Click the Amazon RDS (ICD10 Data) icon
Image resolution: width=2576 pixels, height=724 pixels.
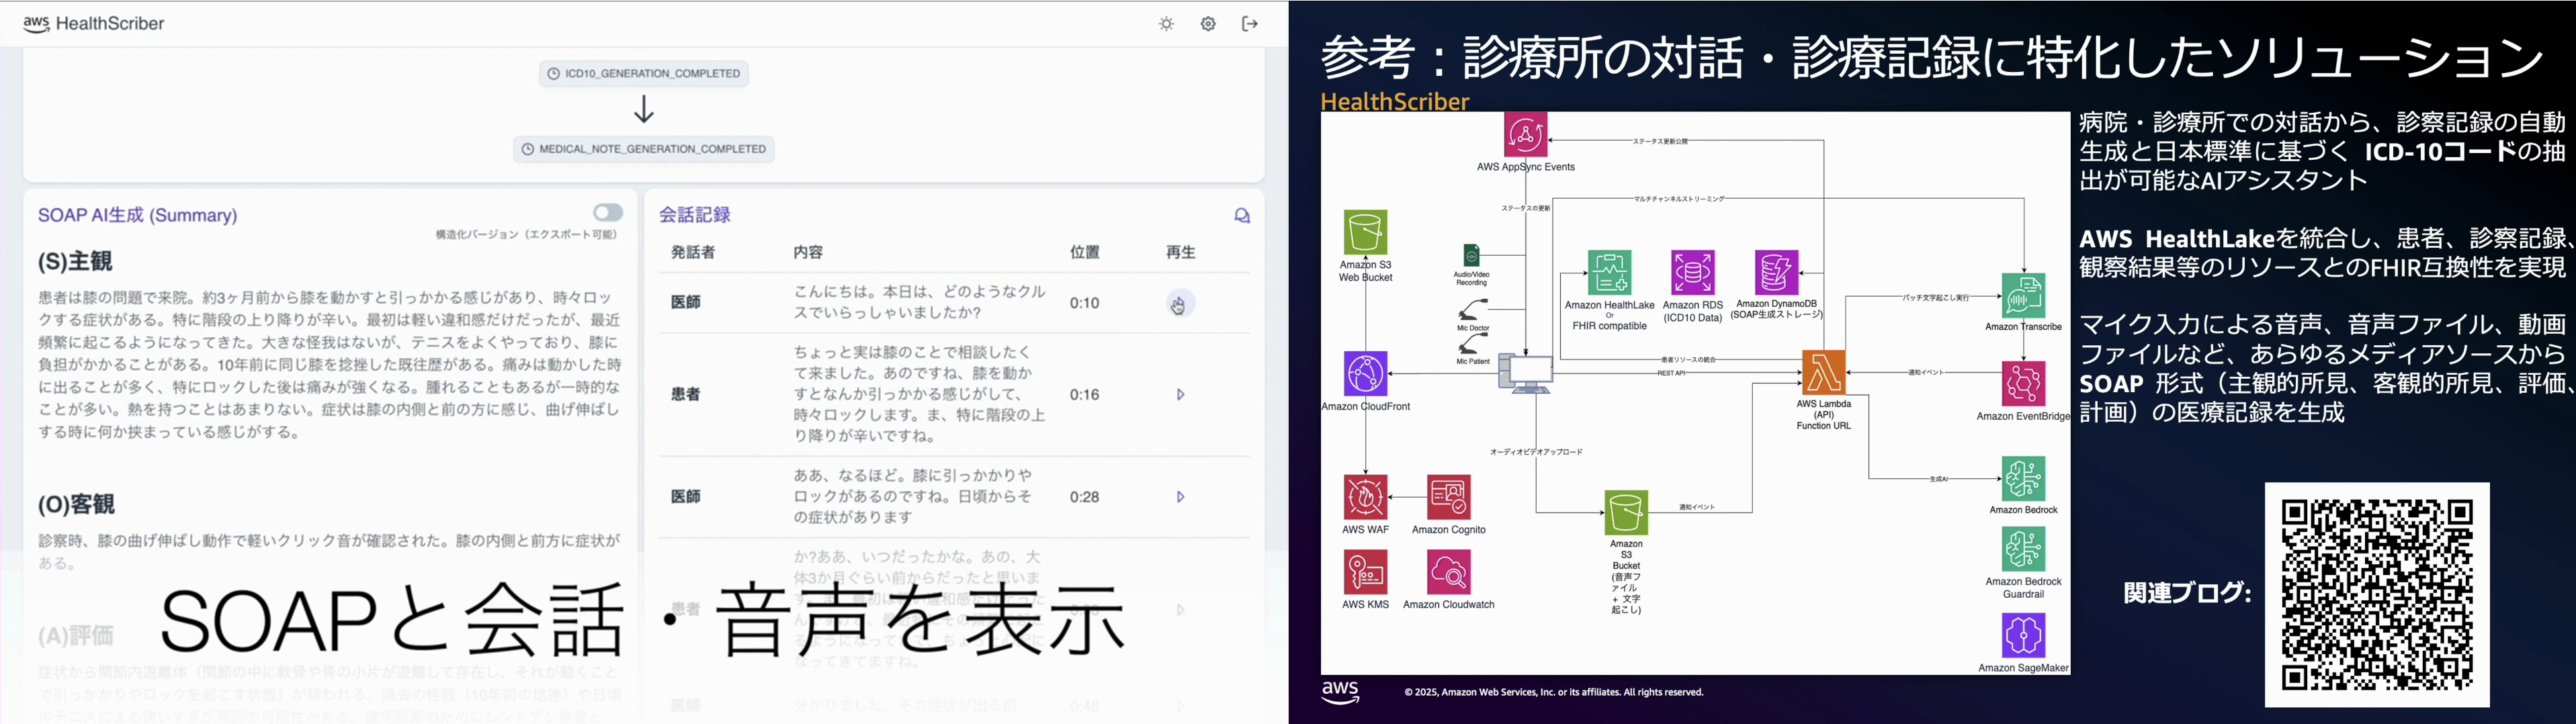click(x=1693, y=273)
